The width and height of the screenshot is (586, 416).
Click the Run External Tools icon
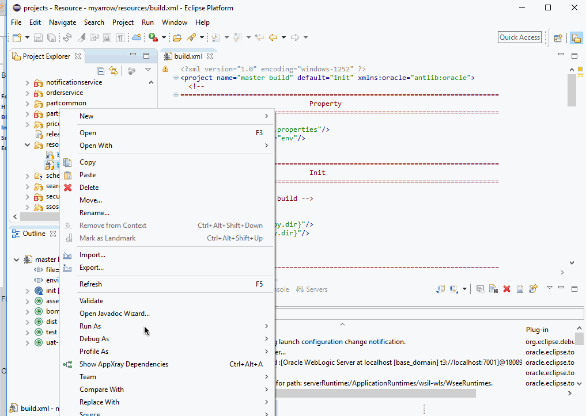153,37
